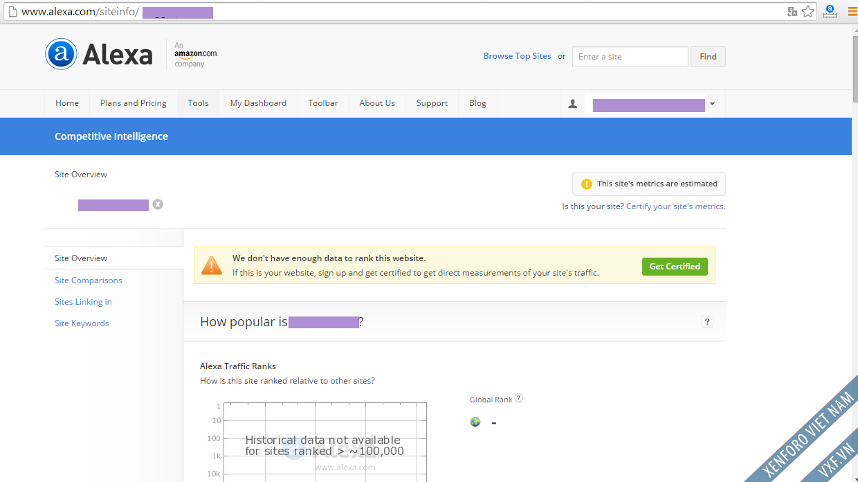
Task: Open the Blog page
Action: click(477, 103)
